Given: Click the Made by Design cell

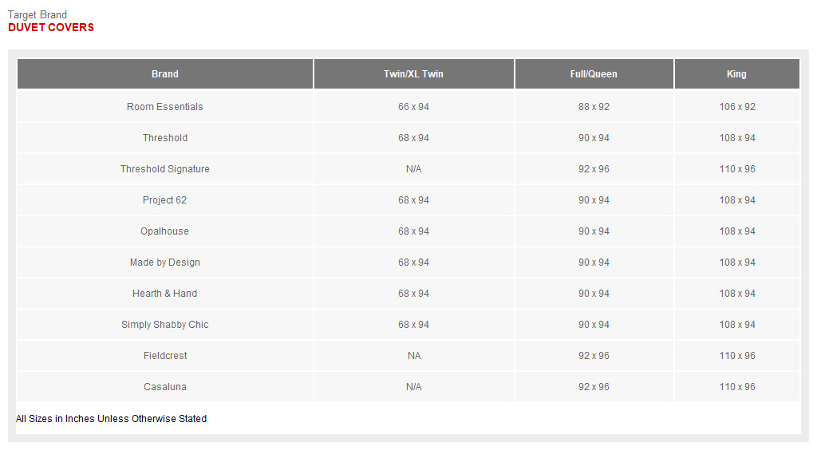Looking at the screenshot, I should 165,263.
